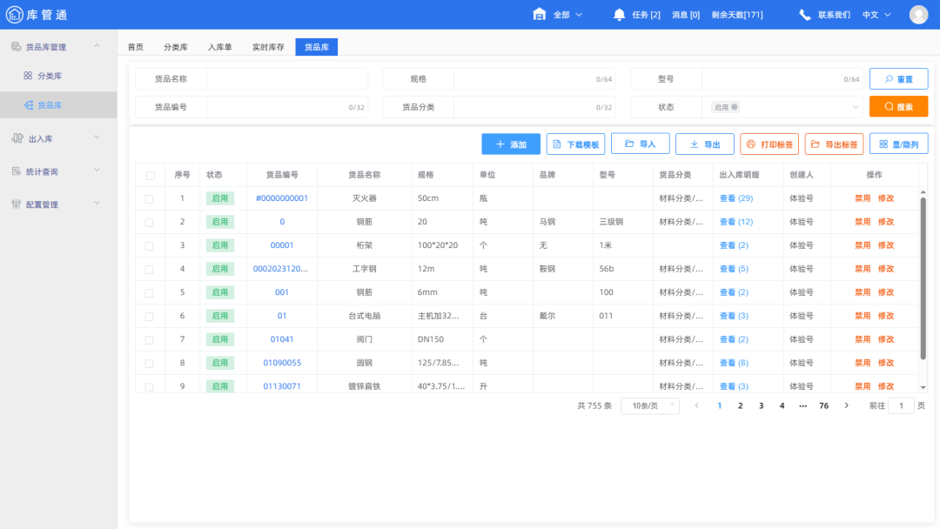Open the 任务 bell notification icon

click(x=619, y=14)
